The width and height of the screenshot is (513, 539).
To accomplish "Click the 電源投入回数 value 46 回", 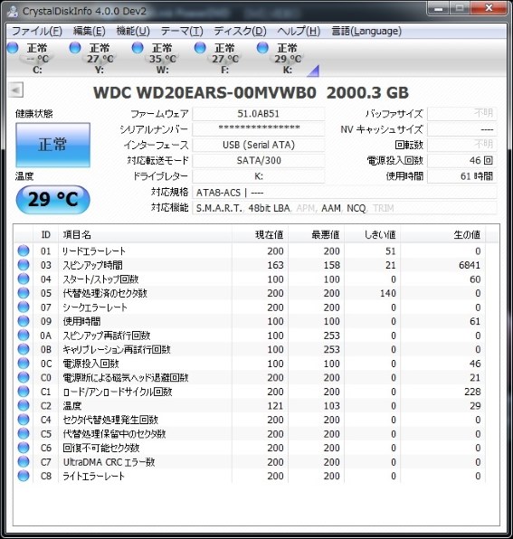I will pyautogui.click(x=462, y=161).
